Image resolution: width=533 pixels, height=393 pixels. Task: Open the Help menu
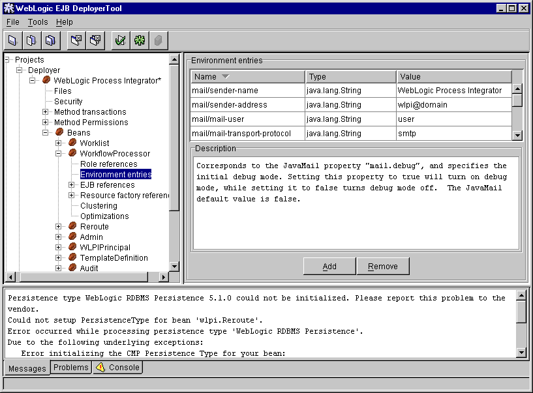(x=64, y=22)
